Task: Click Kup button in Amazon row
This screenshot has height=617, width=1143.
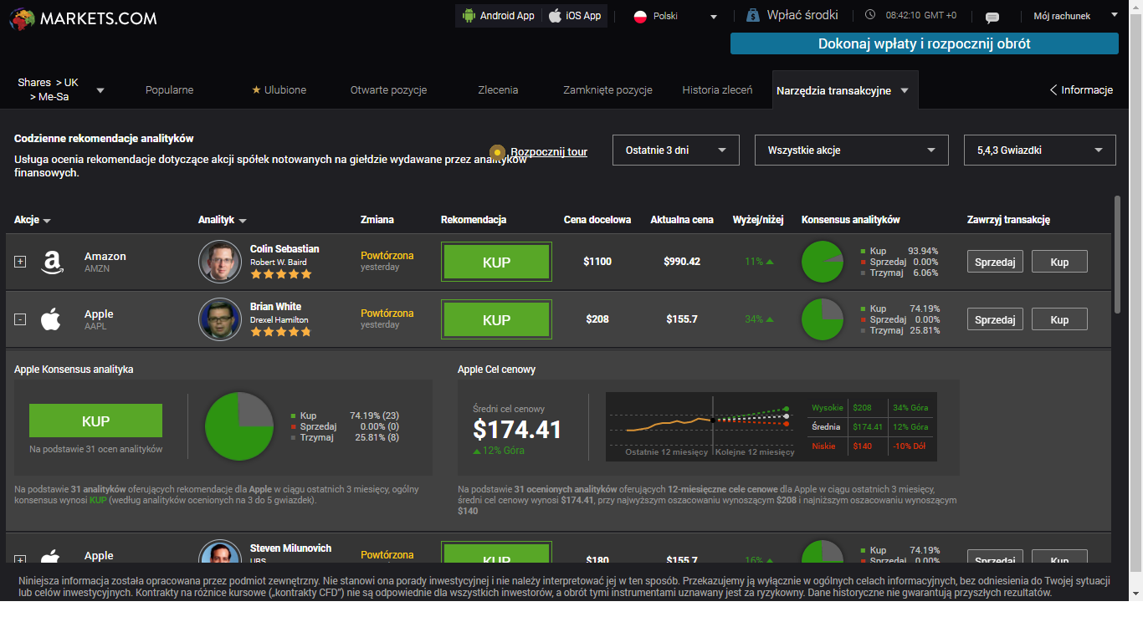Action: pos(1059,262)
